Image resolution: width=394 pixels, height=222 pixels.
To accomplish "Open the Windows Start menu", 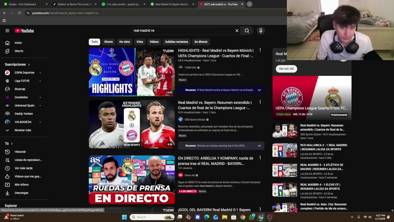I will [124, 217].
